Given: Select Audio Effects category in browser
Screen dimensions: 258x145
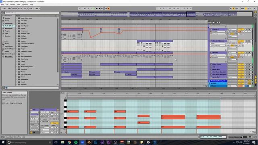Looking at the screenshot, I should pyautogui.click(x=9, y=26).
